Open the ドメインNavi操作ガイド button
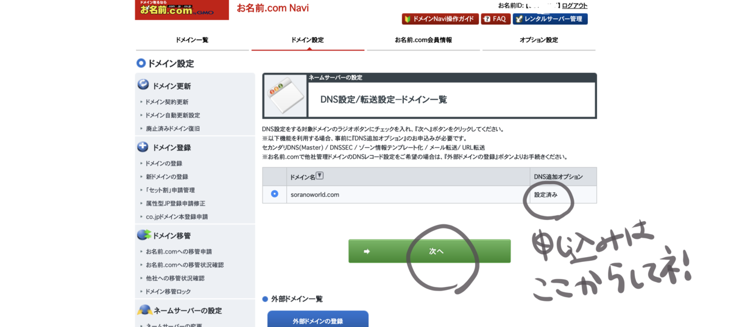Image resolution: width=731 pixels, height=327 pixels. point(440,19)
